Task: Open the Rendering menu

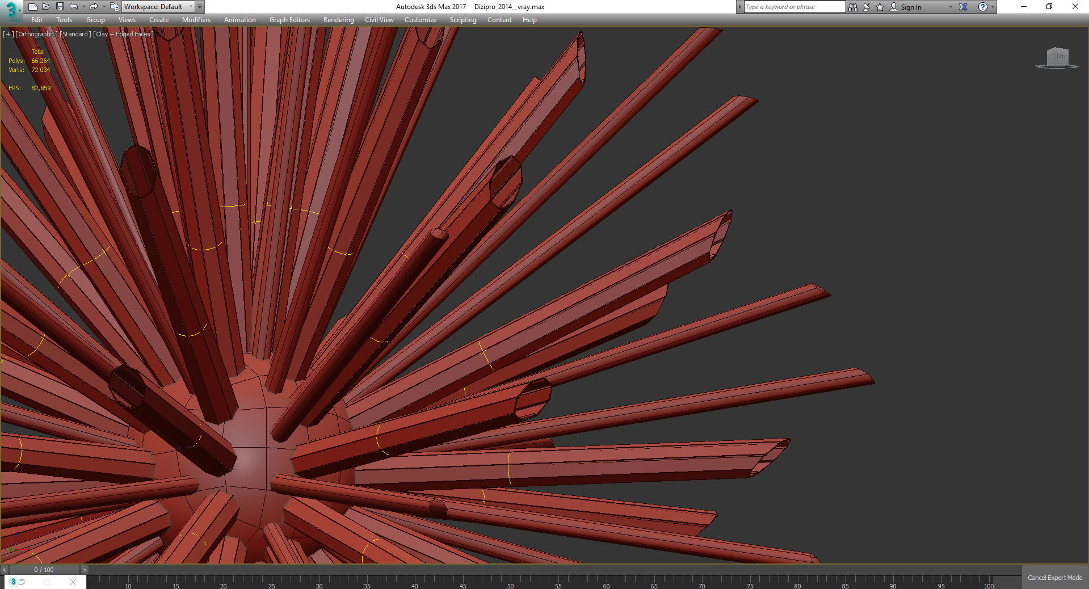Action: (339, 20)
